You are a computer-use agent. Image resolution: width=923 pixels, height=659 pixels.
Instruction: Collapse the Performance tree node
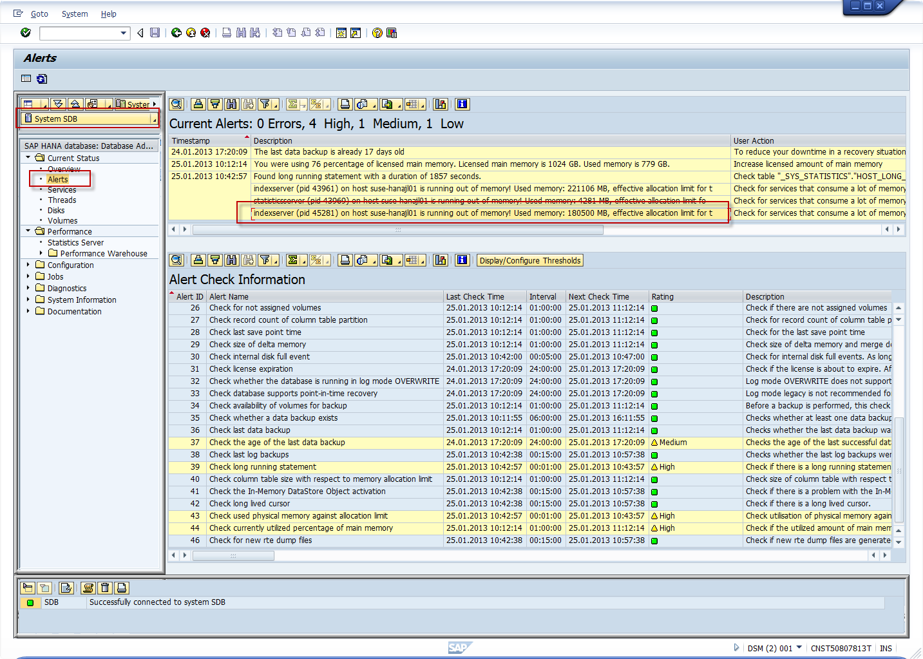[28, 231]
